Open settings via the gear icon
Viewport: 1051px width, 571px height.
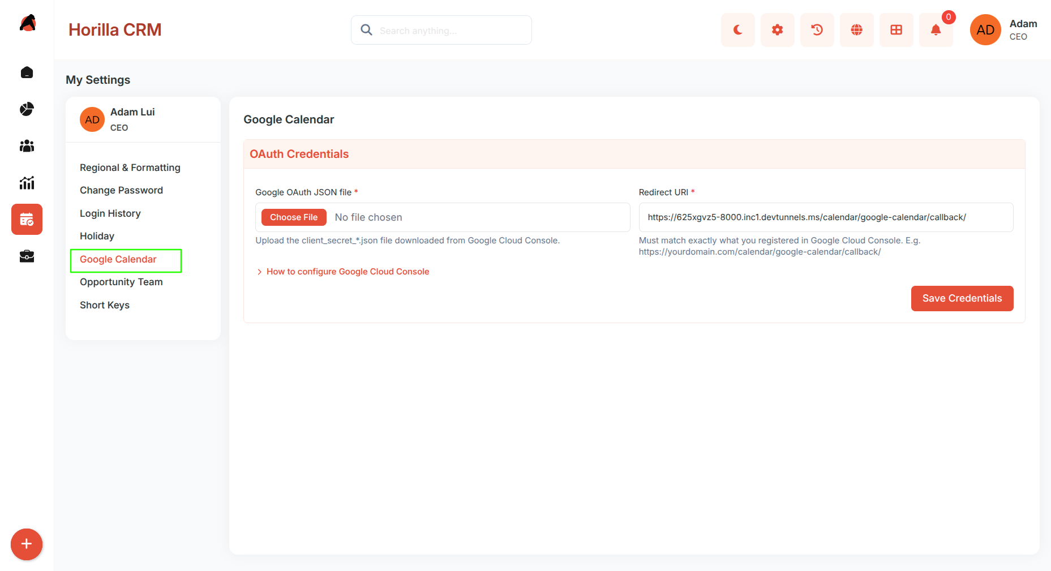[778, 30]
